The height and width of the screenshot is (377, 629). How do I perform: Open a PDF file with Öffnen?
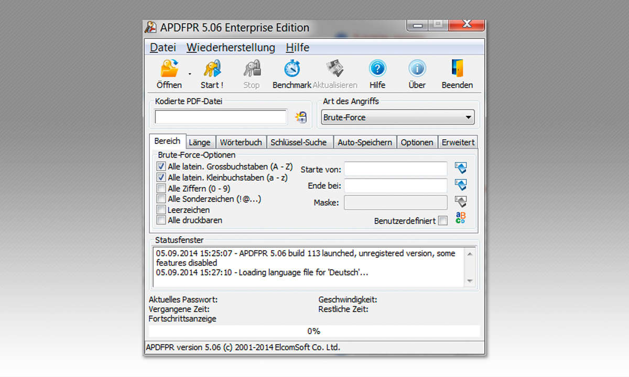tap(169, 74)
